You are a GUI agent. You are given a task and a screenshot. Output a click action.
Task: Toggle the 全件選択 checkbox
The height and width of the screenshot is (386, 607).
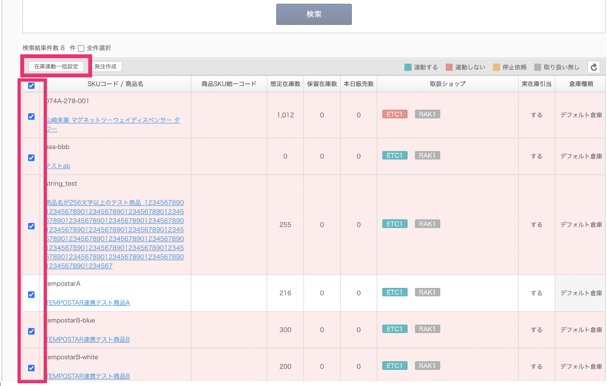pyautogui.click(x=81, y=48)
